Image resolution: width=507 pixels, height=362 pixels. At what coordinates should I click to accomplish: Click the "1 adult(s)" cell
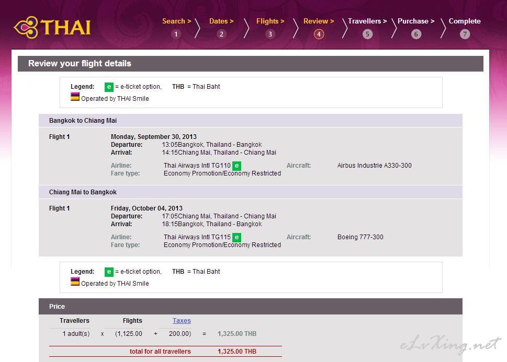76,334
